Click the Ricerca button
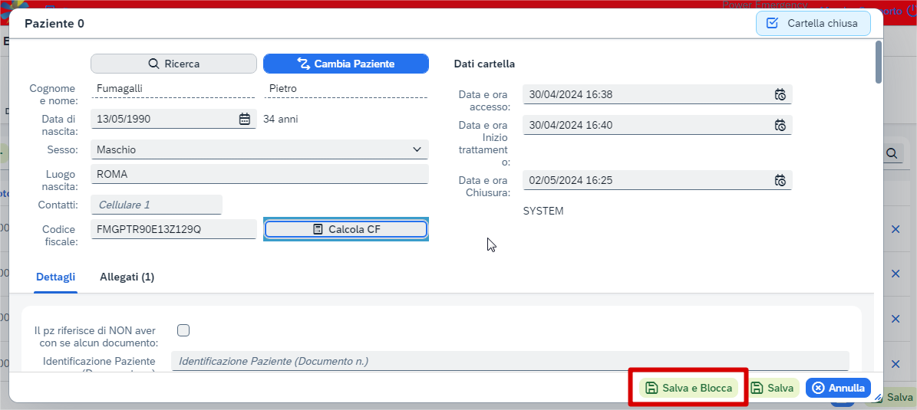This screenshot has width=917, height=410. tap(173, 64)
